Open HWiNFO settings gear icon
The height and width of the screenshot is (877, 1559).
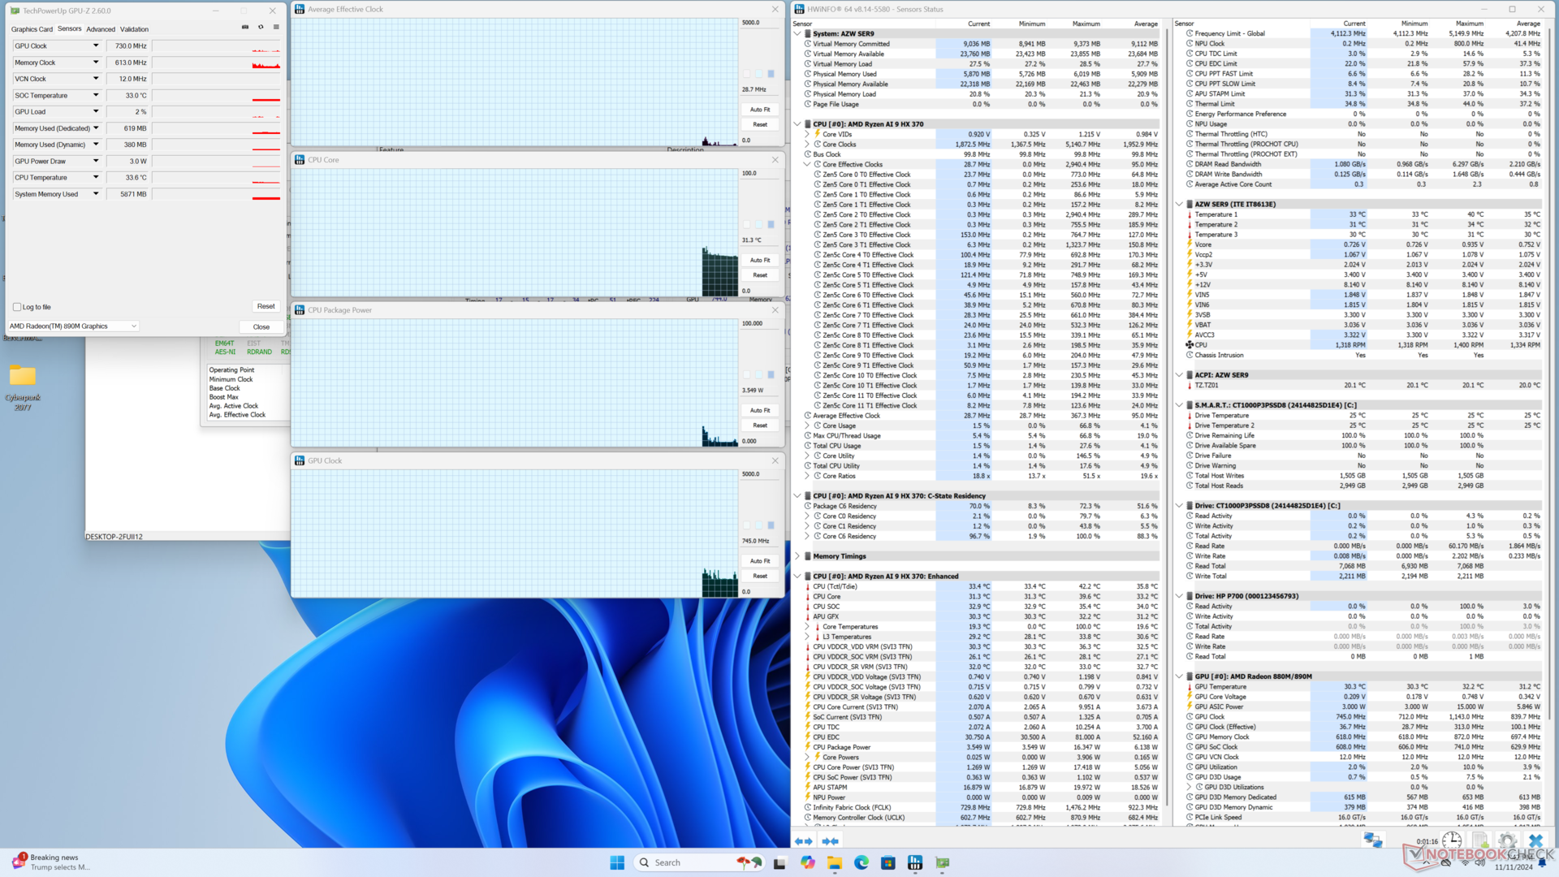(1507, 840)
